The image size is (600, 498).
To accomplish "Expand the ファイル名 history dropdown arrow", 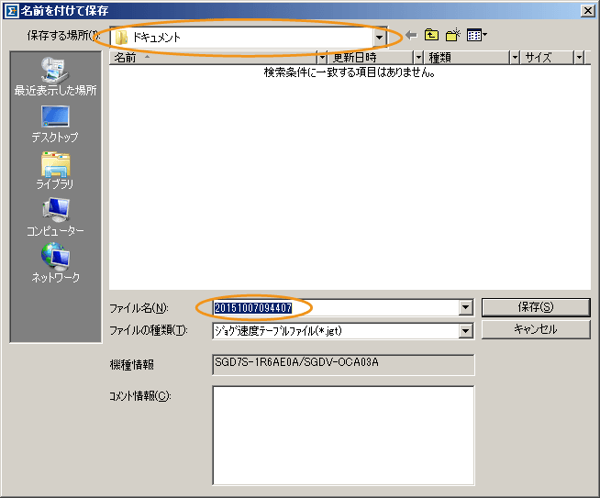I will 465,307.
